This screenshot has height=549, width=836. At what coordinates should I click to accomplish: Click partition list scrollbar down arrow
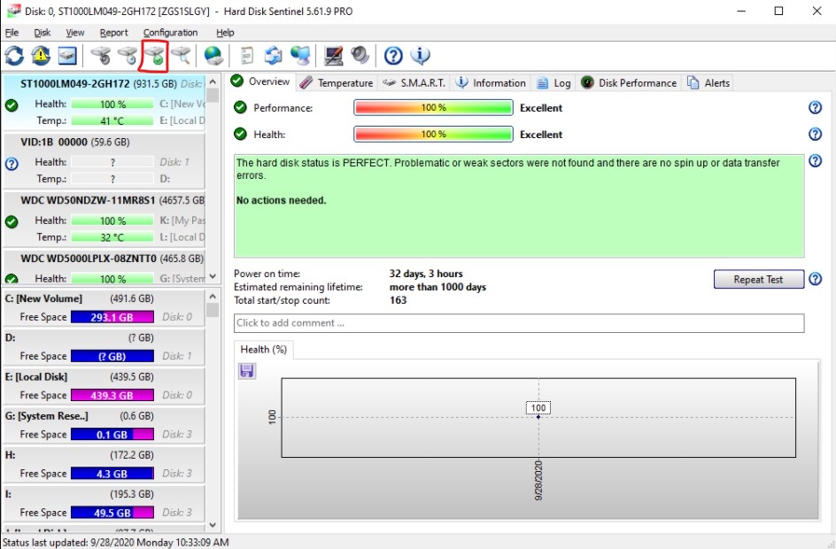[x=213, y=525]
